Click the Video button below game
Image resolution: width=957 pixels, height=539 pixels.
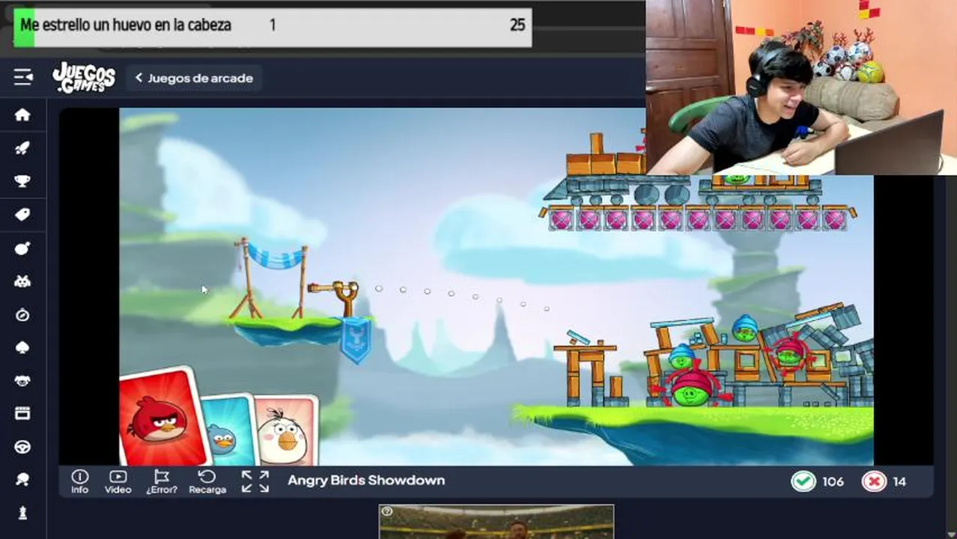118,481
